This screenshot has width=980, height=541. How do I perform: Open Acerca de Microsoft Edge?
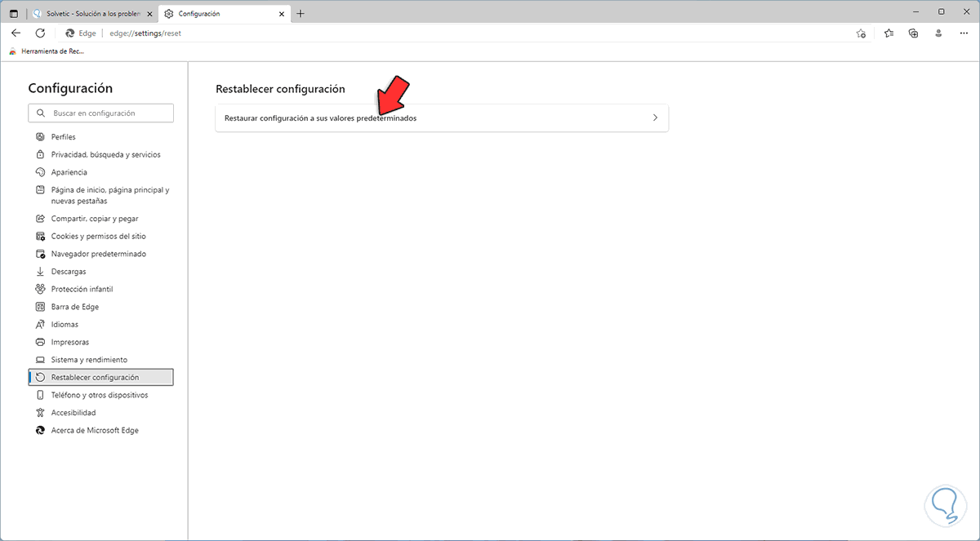coord(101,430)
